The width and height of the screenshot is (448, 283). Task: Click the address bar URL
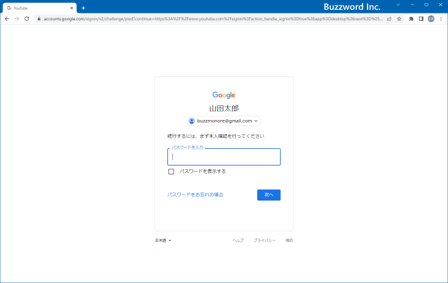point(213,19)
